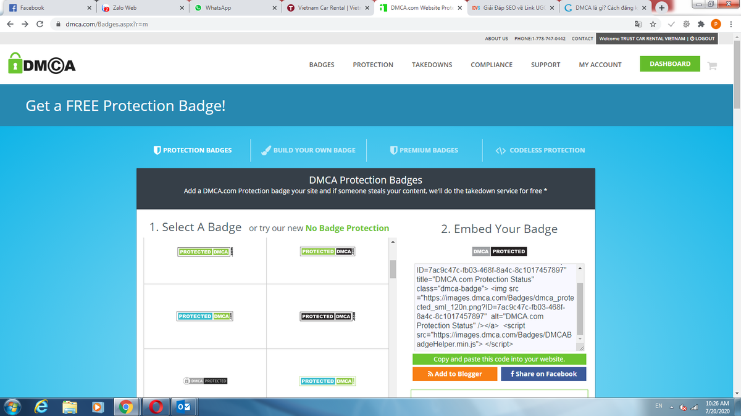Click the embed code box scroll-up arrow
This screenshot has width=741, height=416.
tap(580, 269)
